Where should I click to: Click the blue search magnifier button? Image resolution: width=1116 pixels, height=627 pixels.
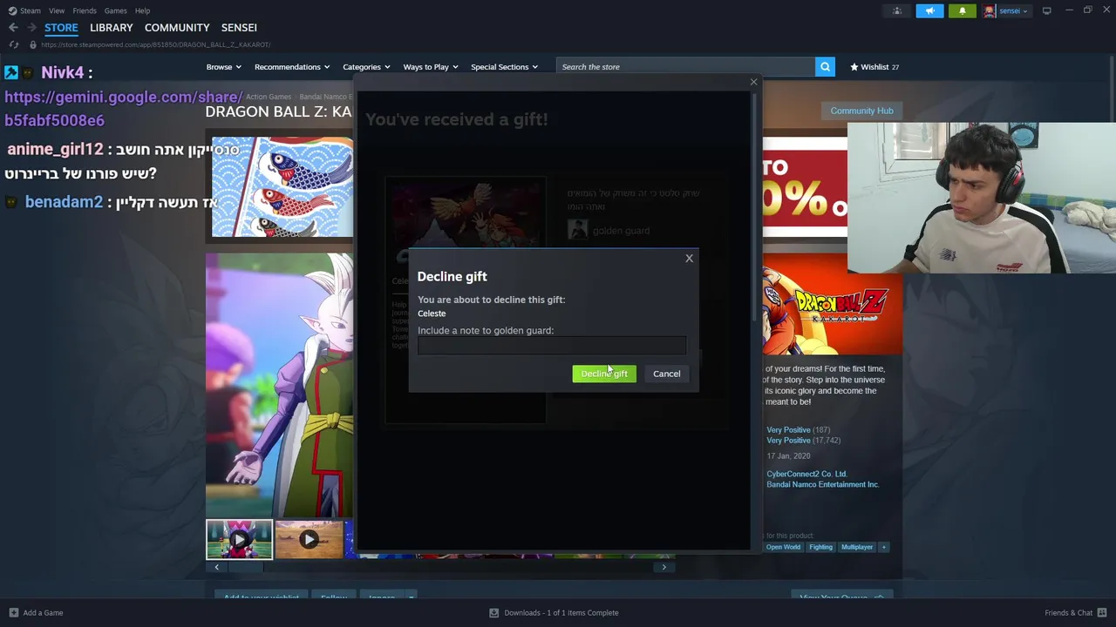click(x=825, y=67)
